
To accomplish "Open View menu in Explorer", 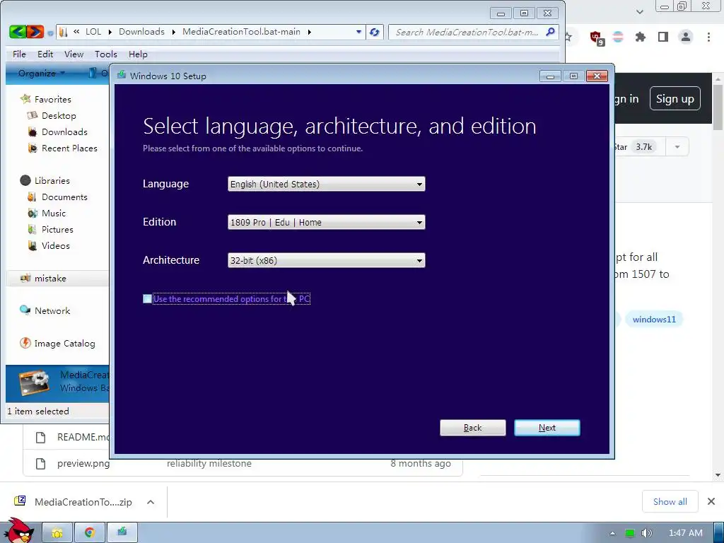I will 74,54.
